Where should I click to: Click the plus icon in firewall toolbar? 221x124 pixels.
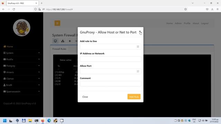(x=70, y=41)
